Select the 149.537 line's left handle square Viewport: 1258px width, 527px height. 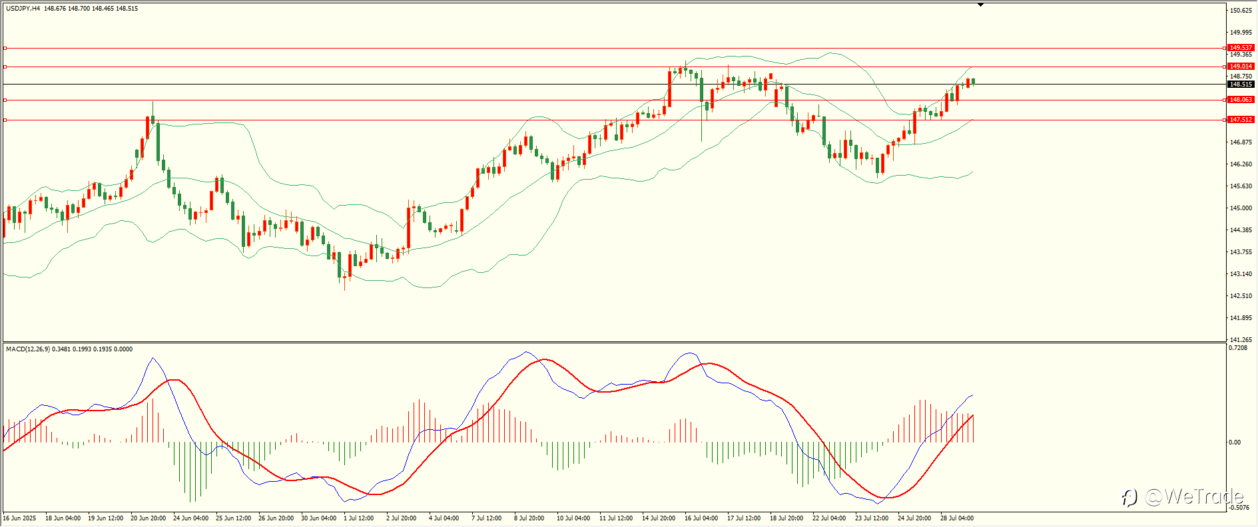(x=5, y=48)
